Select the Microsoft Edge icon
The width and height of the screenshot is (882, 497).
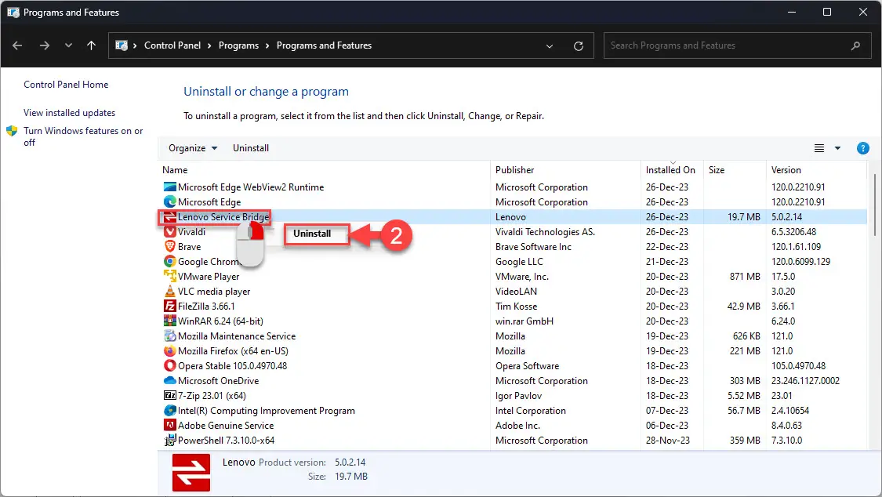click(169, 201)
